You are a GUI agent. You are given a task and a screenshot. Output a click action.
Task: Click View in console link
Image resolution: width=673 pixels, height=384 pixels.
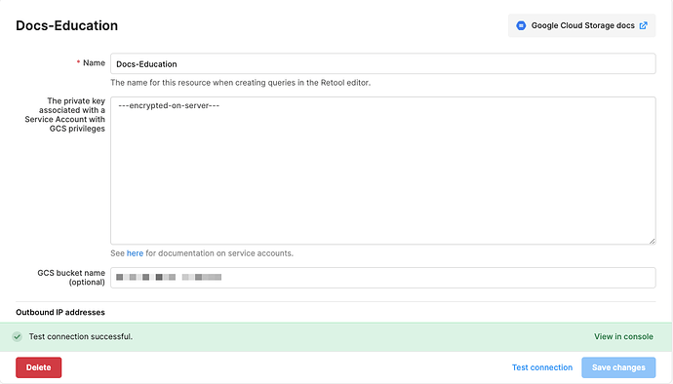click(623, 337)
